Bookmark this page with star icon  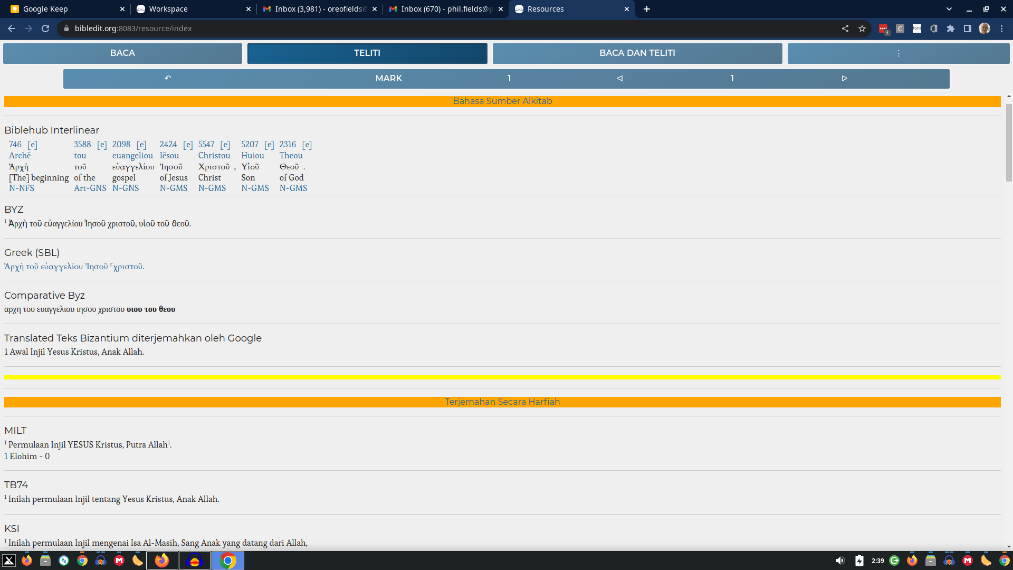click(862, 28)
